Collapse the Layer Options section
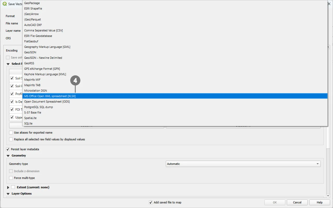The image size is (333, 208). [8, 194]
